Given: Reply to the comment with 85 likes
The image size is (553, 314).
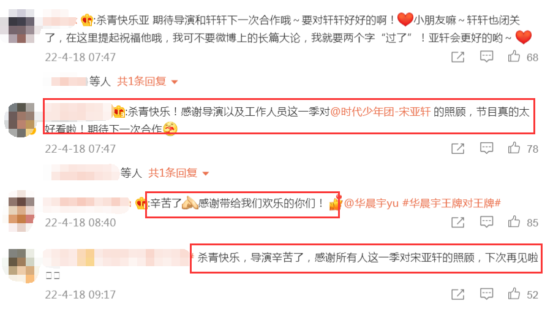Looking at the screenshot, I should 486,222.
